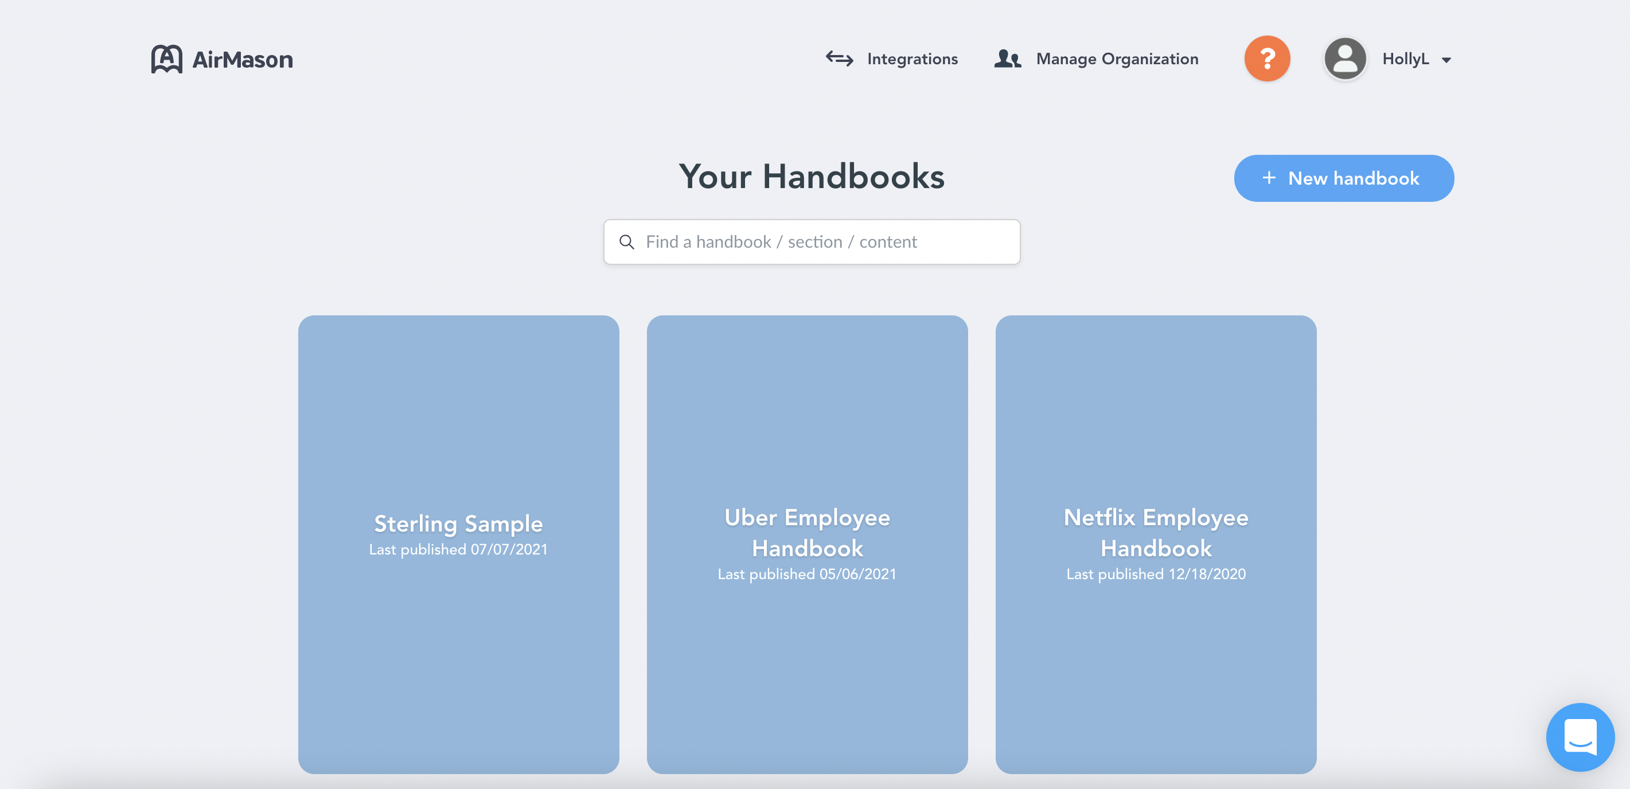Click the New handbook button

point(1344,178)
